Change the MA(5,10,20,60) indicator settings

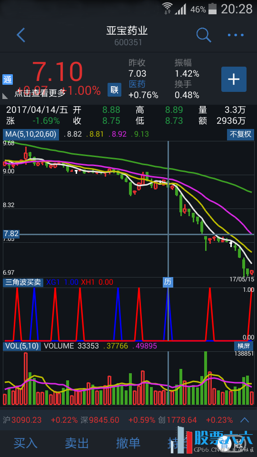pos(31,134)
